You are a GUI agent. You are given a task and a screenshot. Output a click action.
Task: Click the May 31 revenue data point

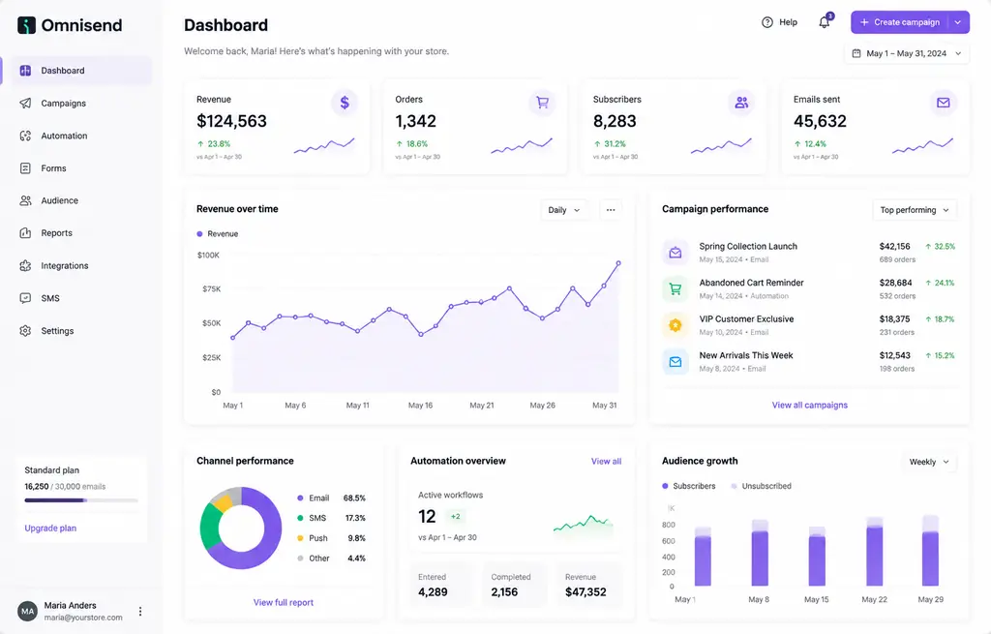coord(618,263)
